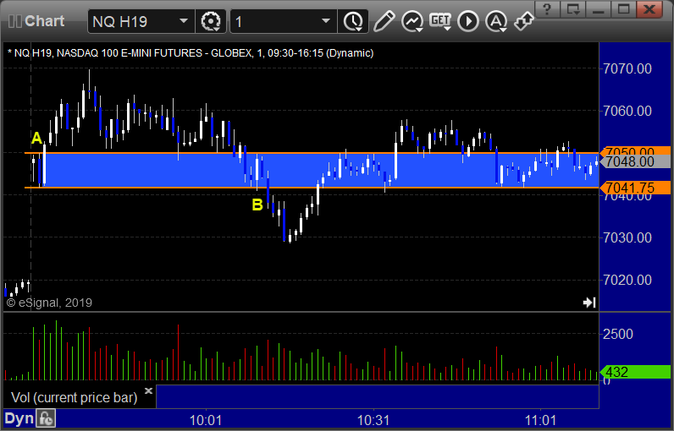Click the Vol (current price bar) label

tap(74, 397)
